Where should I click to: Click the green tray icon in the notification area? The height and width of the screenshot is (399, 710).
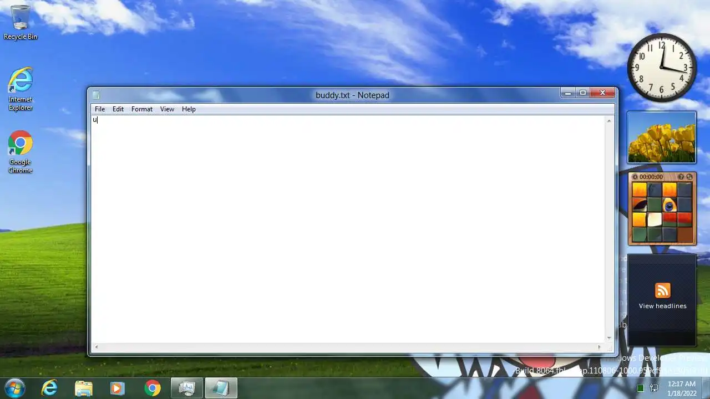coord(640,388)
